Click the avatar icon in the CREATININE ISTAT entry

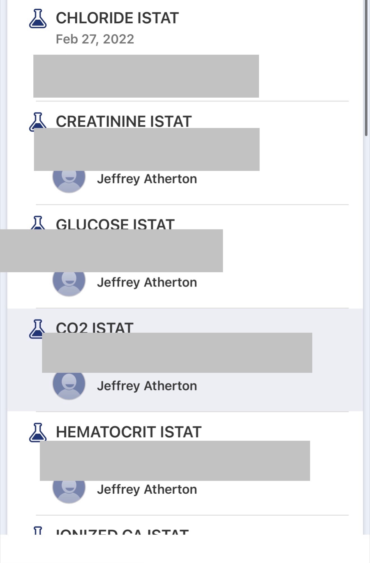(69, 180)
